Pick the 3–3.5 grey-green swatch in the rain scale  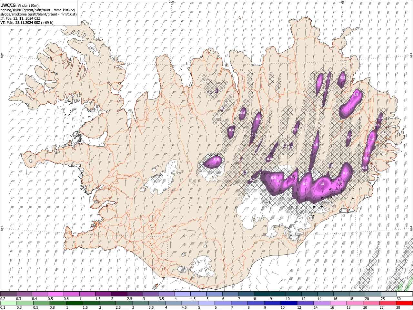pyautogui.click(x=140, y=303)
